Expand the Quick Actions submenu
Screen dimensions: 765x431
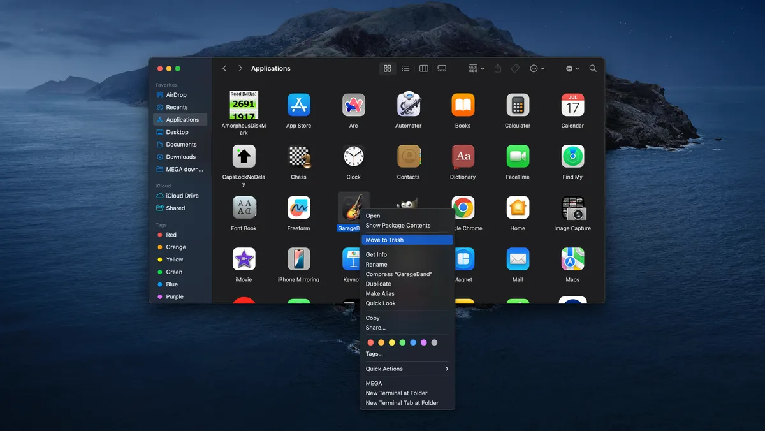click(x=407, y=369)
